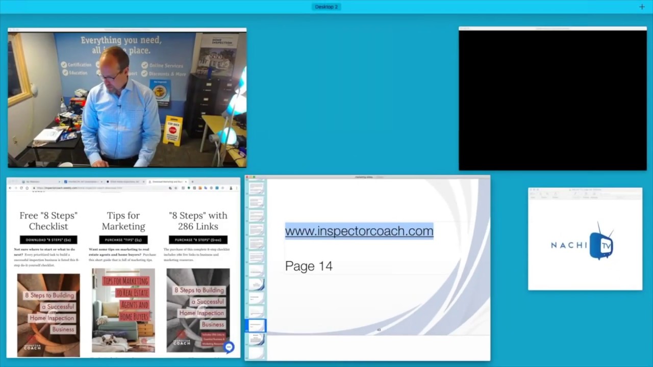Open the cover reading Includes 286 Links
Image resolution: width=653 pixels, height=367 pixels.
198,310
